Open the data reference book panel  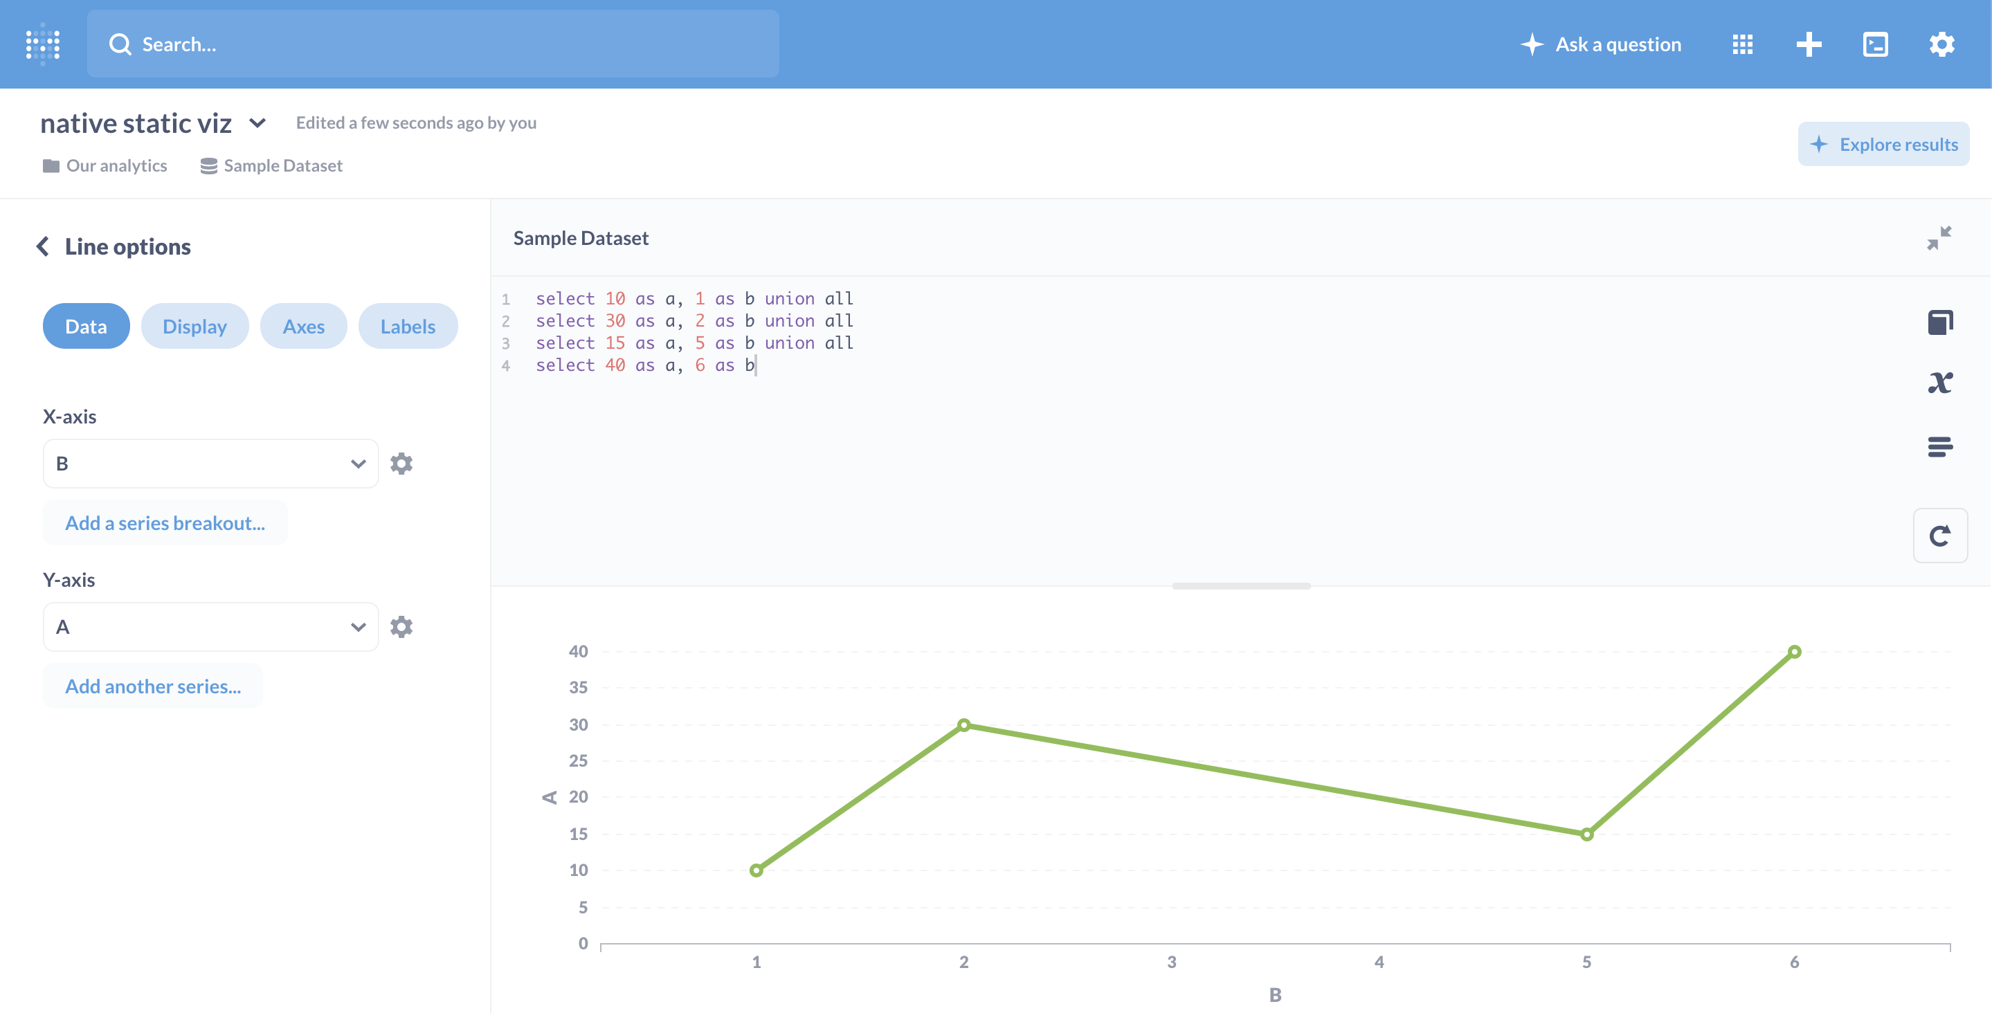[x=1940, y=322]
